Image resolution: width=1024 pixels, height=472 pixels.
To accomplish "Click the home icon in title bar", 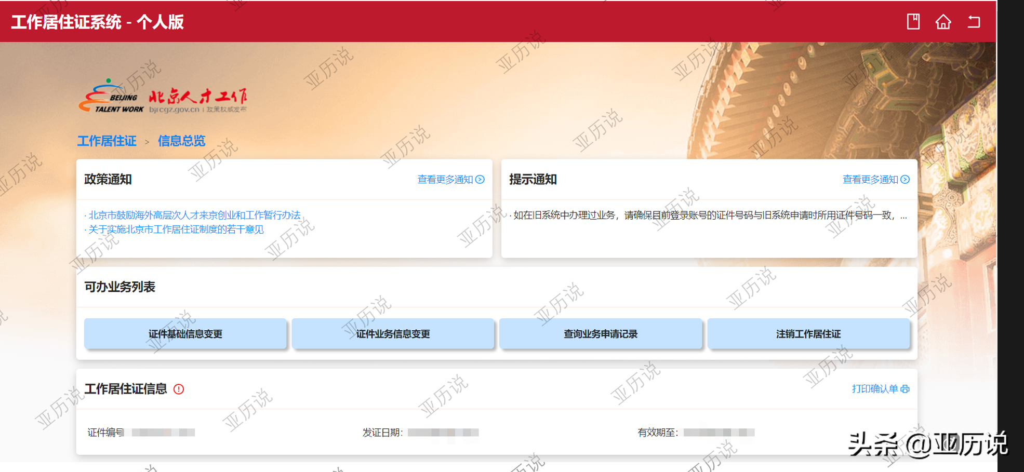I will [x=945, y=22].
